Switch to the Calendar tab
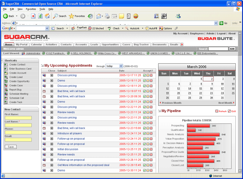Viewport: 243px width, 179px height. 36,44
